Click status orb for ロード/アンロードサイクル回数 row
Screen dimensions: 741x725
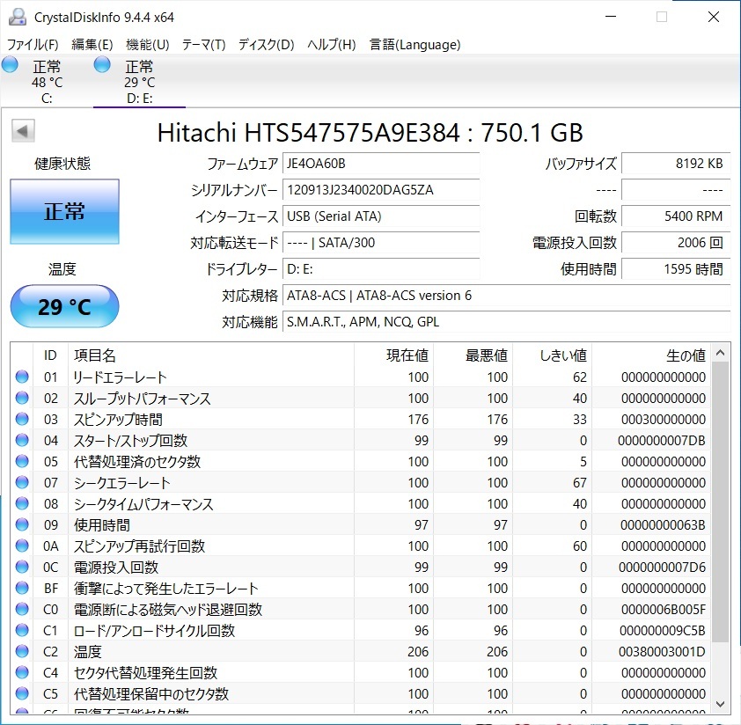click(x=22, y=630)
